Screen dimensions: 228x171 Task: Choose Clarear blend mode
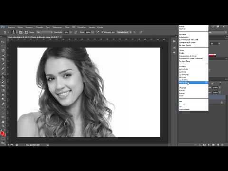tap(193, 50)
